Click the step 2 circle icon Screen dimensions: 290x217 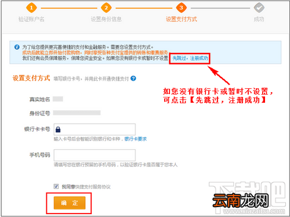point(106,8)
